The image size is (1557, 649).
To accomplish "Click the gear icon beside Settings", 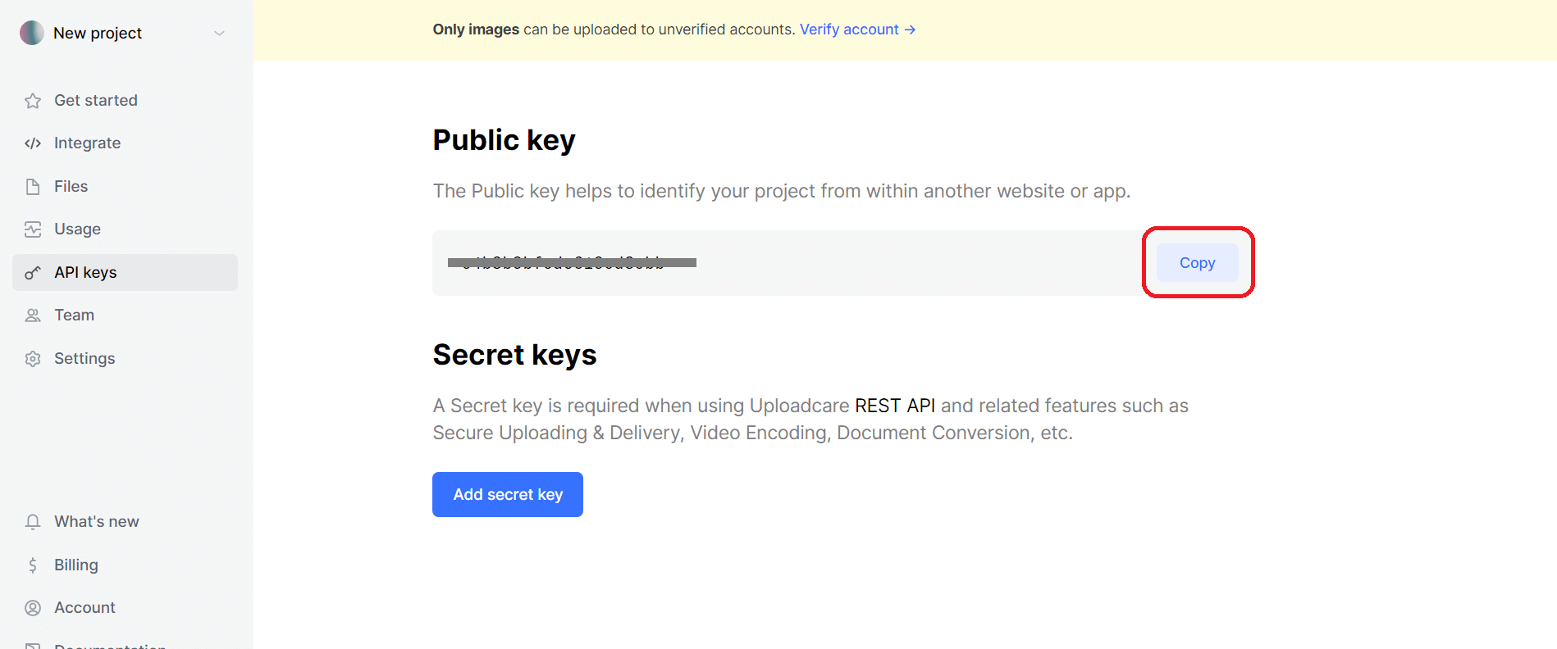I will click(x=33, y=358).
